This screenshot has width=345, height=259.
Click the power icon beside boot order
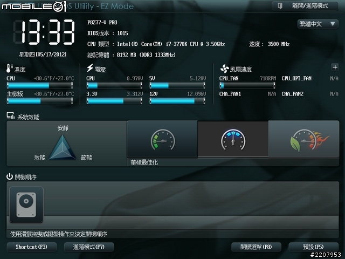tap(10, 176)
